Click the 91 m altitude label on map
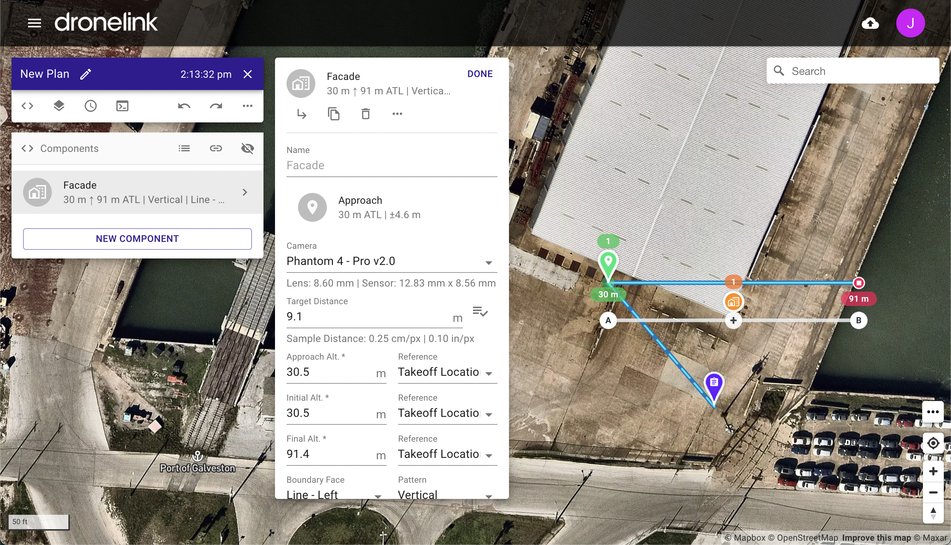Viewport: 951px width, 545px height. click(x=858, y=299)
